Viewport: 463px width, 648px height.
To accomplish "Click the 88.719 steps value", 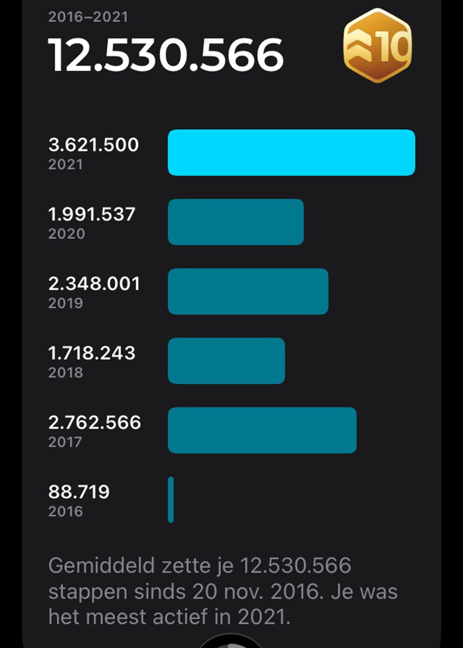I will click(x=79, y=492).
